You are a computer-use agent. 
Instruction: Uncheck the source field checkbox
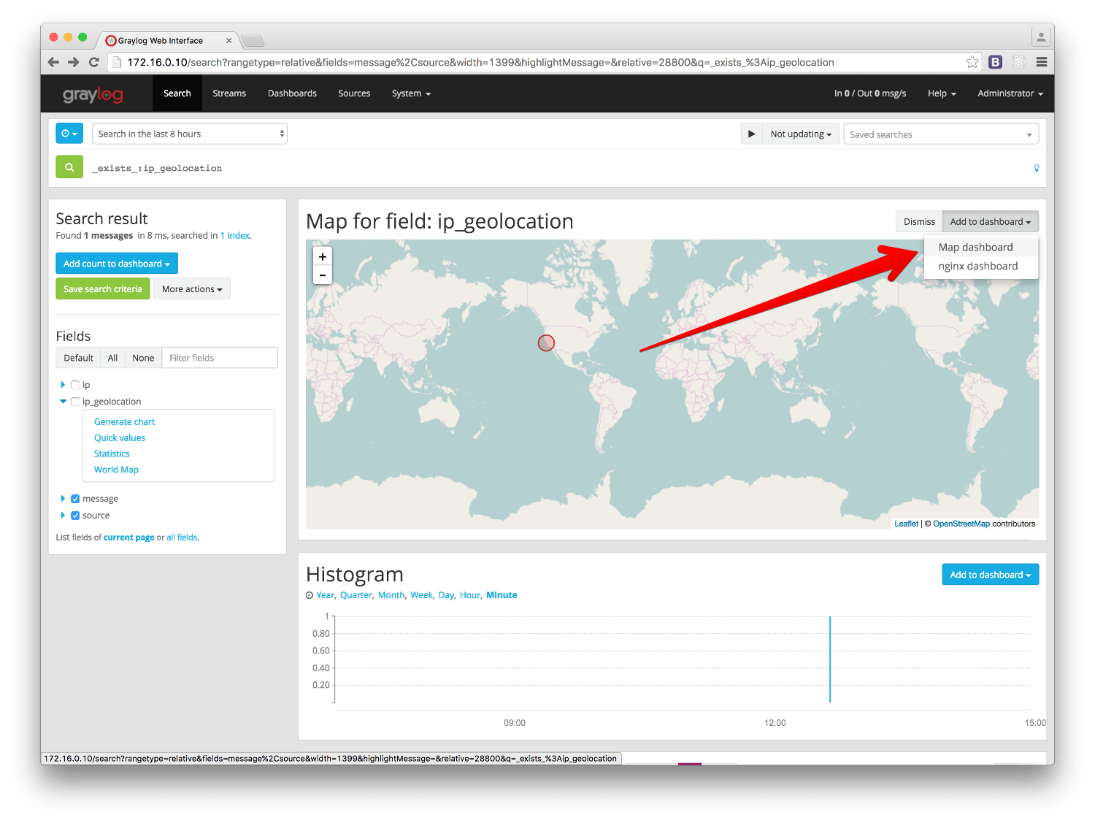click(x=75, y=516)
